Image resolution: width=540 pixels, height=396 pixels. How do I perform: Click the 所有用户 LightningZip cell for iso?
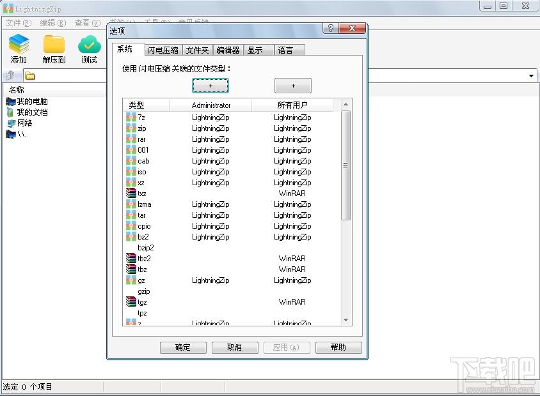pos(293,172)
